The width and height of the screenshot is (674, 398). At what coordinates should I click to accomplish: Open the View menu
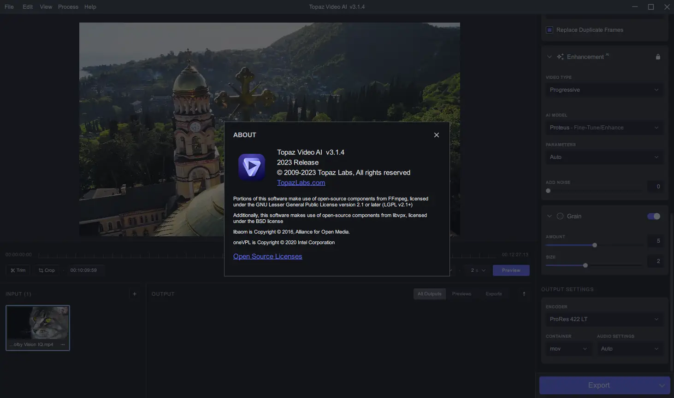46,7
